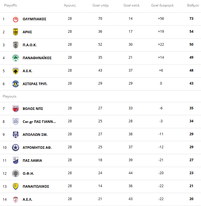Image resolution: width=201 pixels, height=206 pixels.
Task: Open the ΠΑΝΑΘΗΝΑΪΚΟΣ team page
Action: (x=37, y=58)
